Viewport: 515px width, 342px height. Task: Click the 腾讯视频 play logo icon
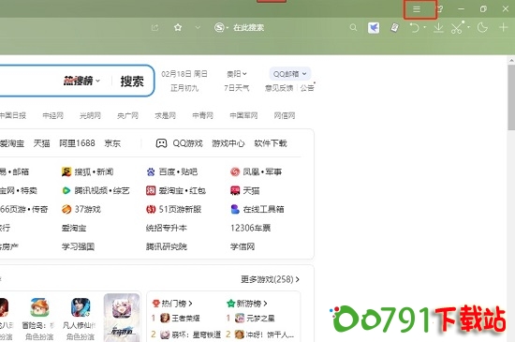coord(66,190)
